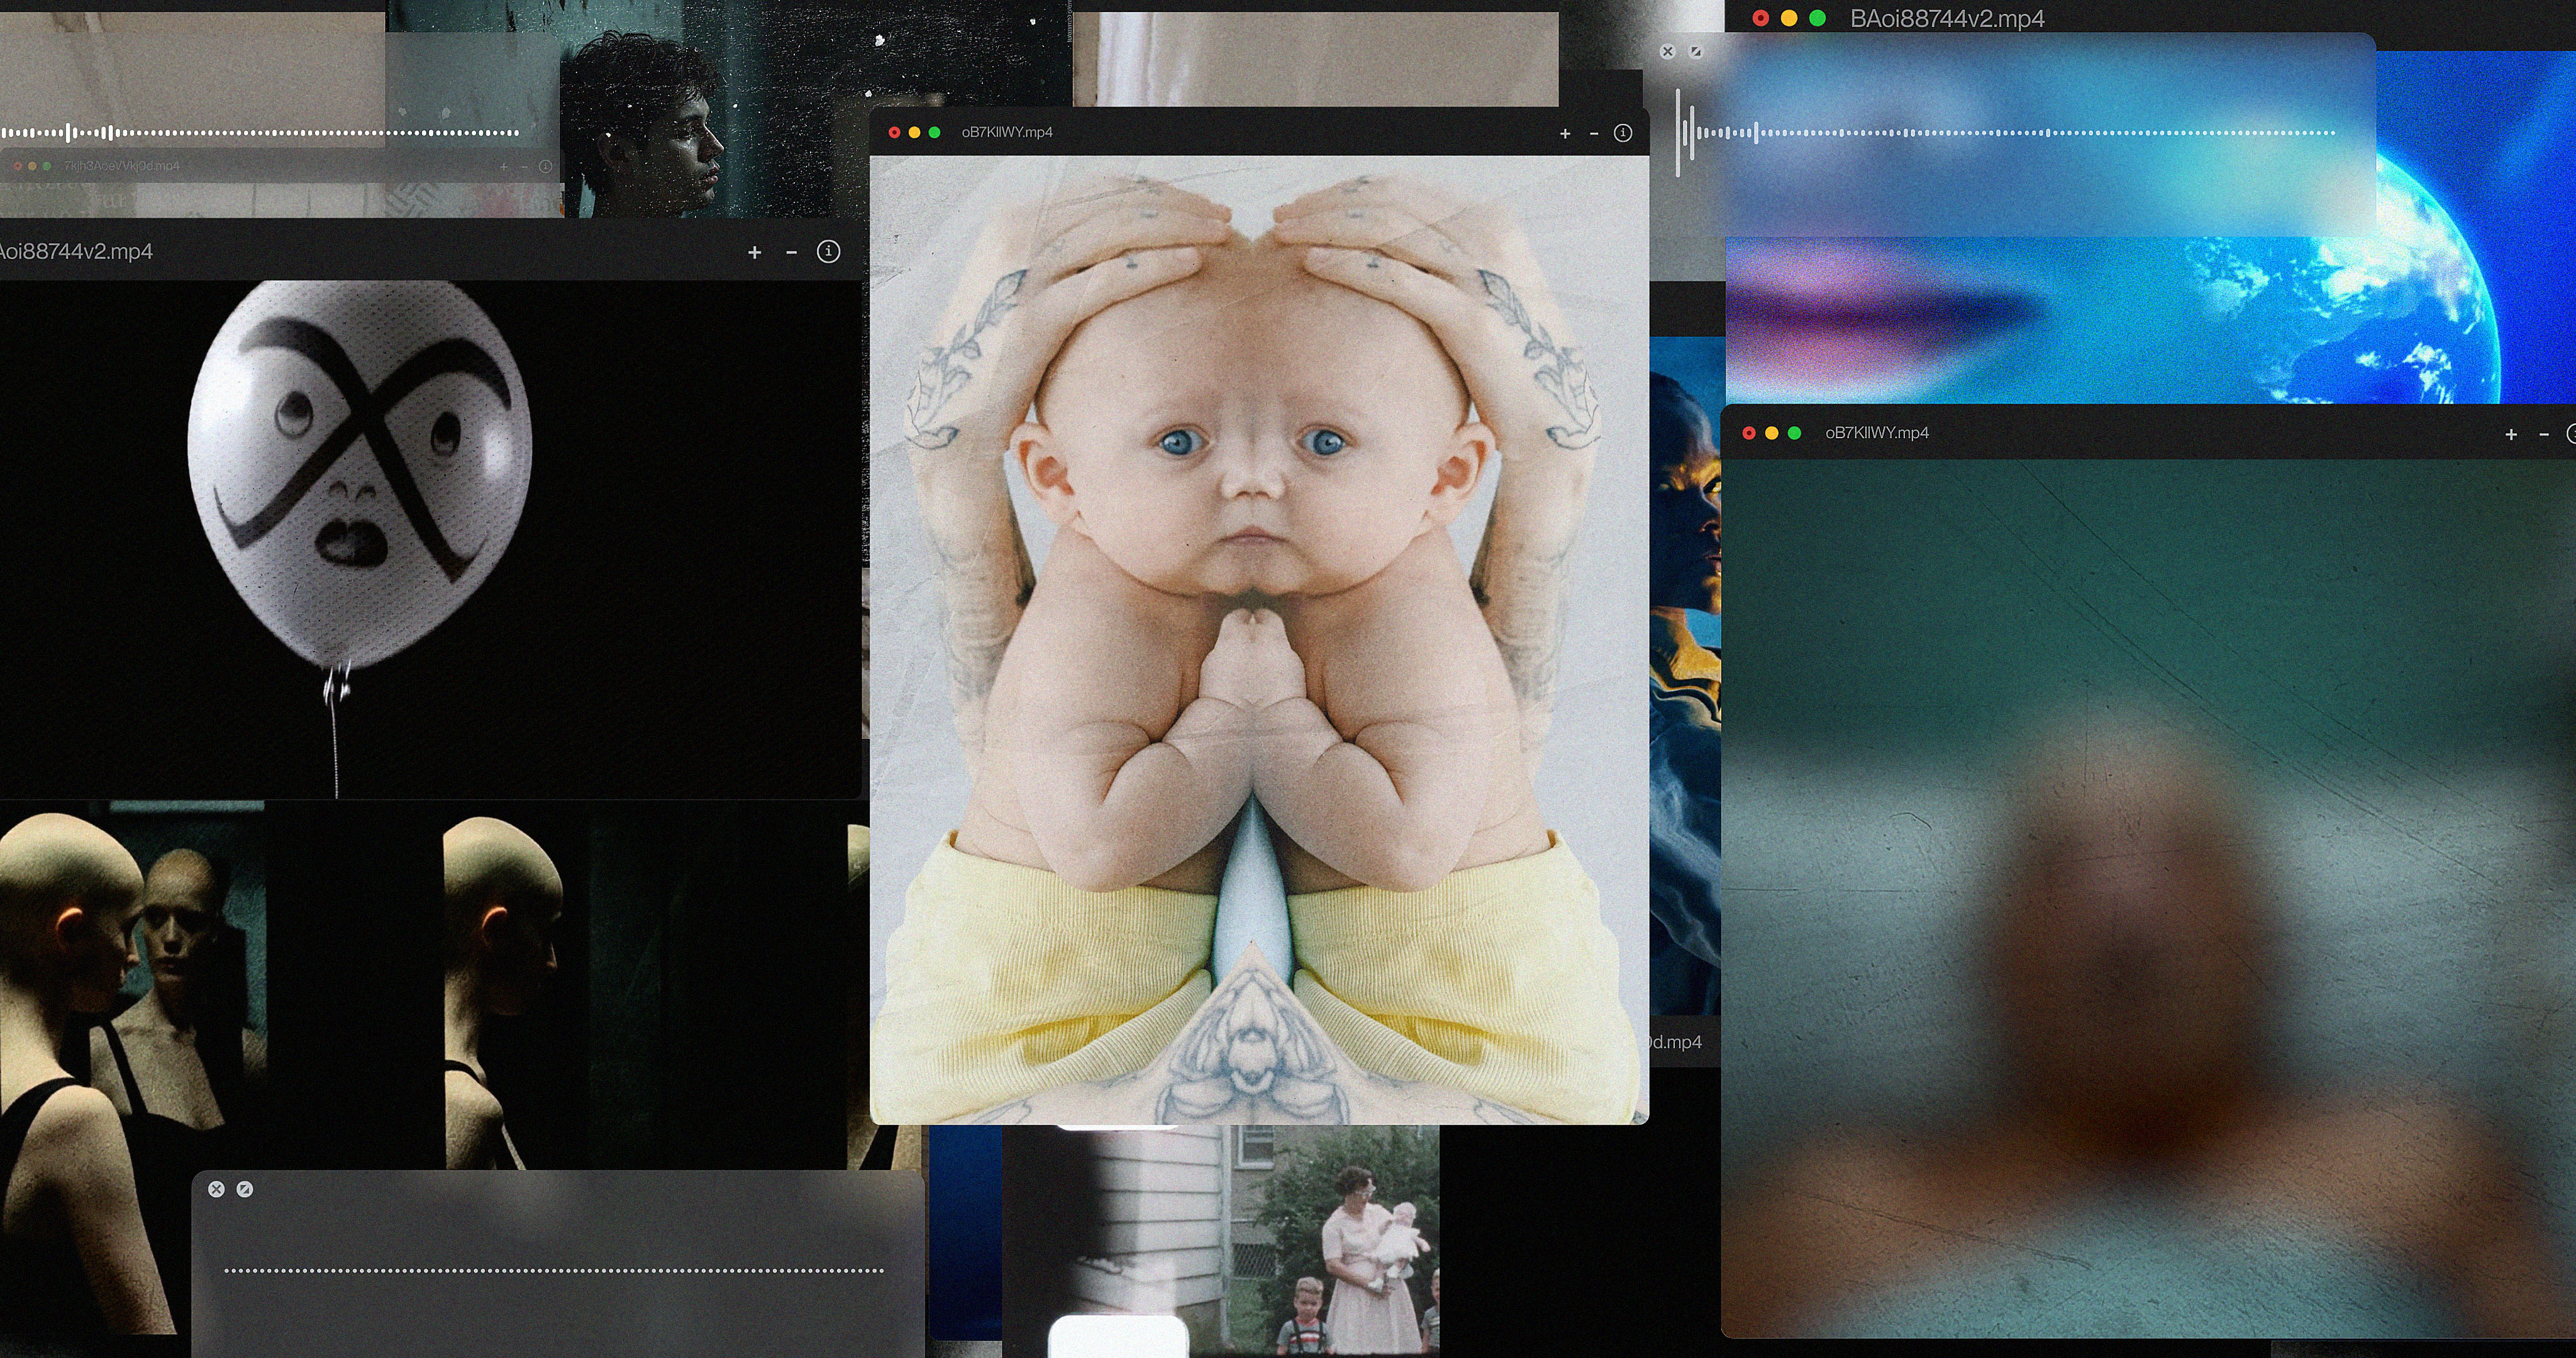The image size is (2576, 1358).
Task: Expand the gray audio panel at the bottom
Action: pyautogui.click(x=245, y=1189)
